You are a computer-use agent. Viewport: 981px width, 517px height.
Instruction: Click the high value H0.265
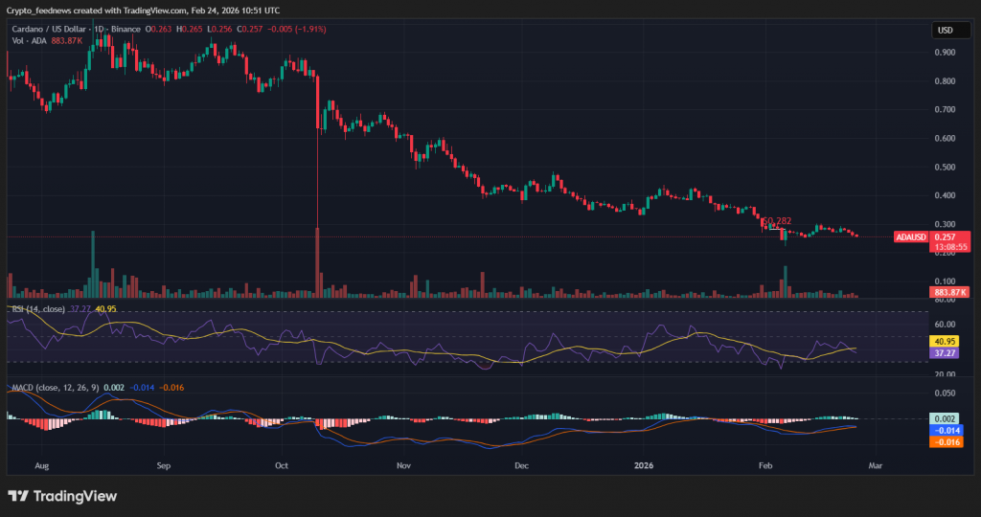(x=190, y=30)
